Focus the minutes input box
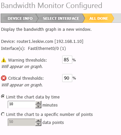Viewport: 121px width, 135px height. click(x=22, y=105)
